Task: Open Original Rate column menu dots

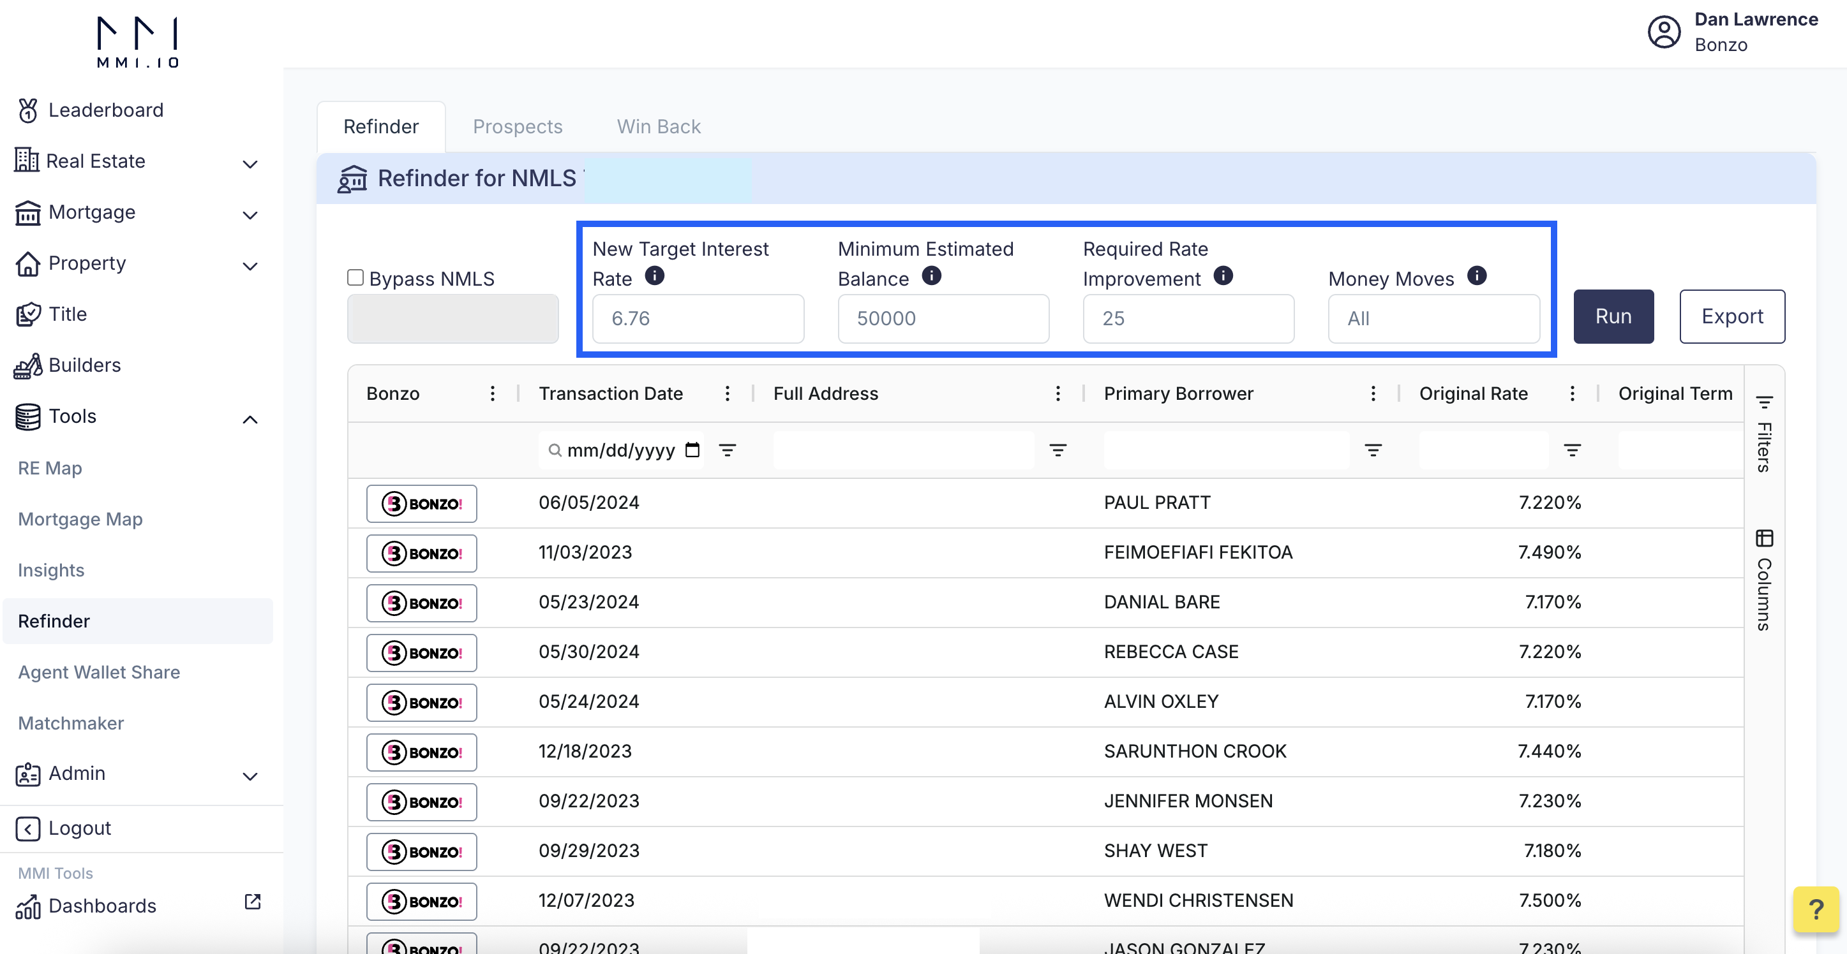Action: pyautogui.click(x=1573, y=393)
